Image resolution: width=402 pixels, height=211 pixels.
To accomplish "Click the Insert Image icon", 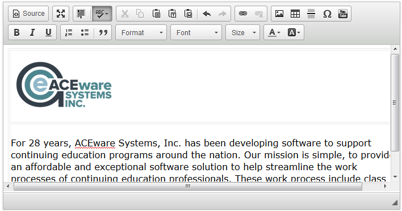I will pyautogui.click(x=279, y=14).
